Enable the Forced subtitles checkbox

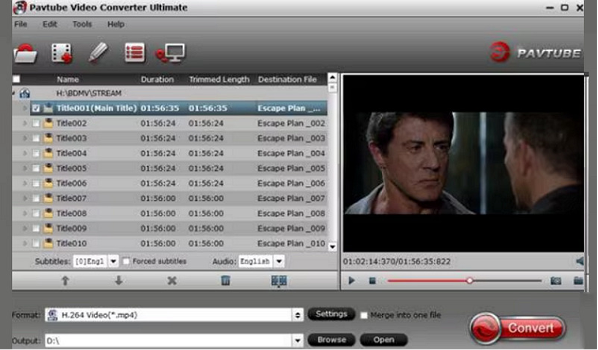click(127, 261)
